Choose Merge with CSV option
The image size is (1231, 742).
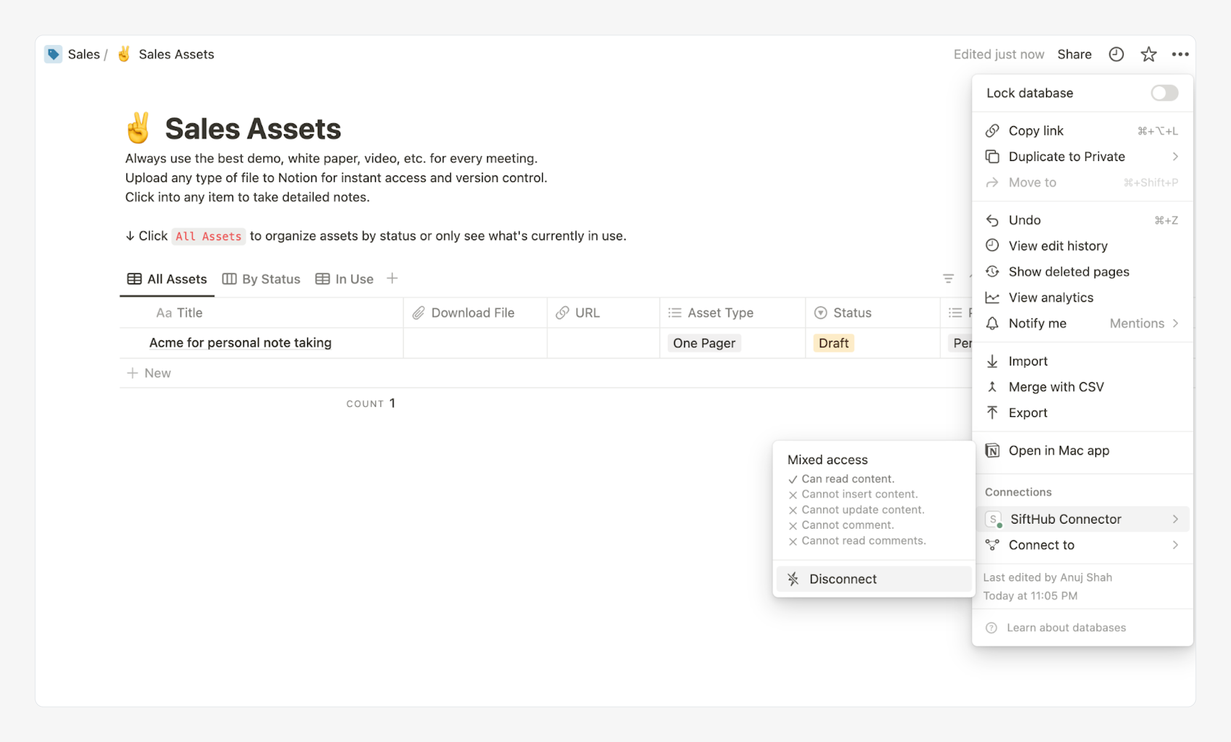coord(1056,387)
